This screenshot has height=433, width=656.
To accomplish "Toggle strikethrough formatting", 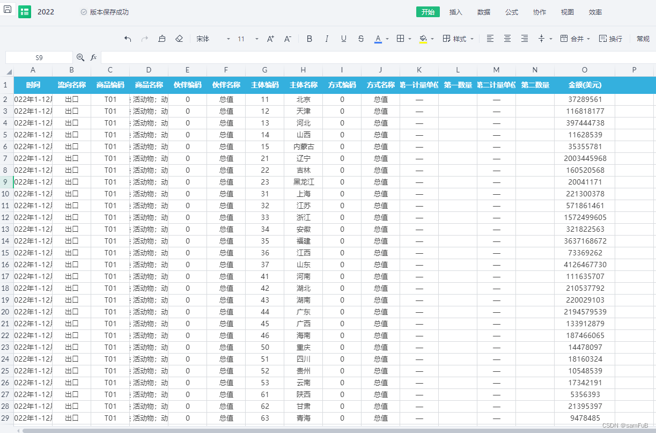I will tap(361, 39).
